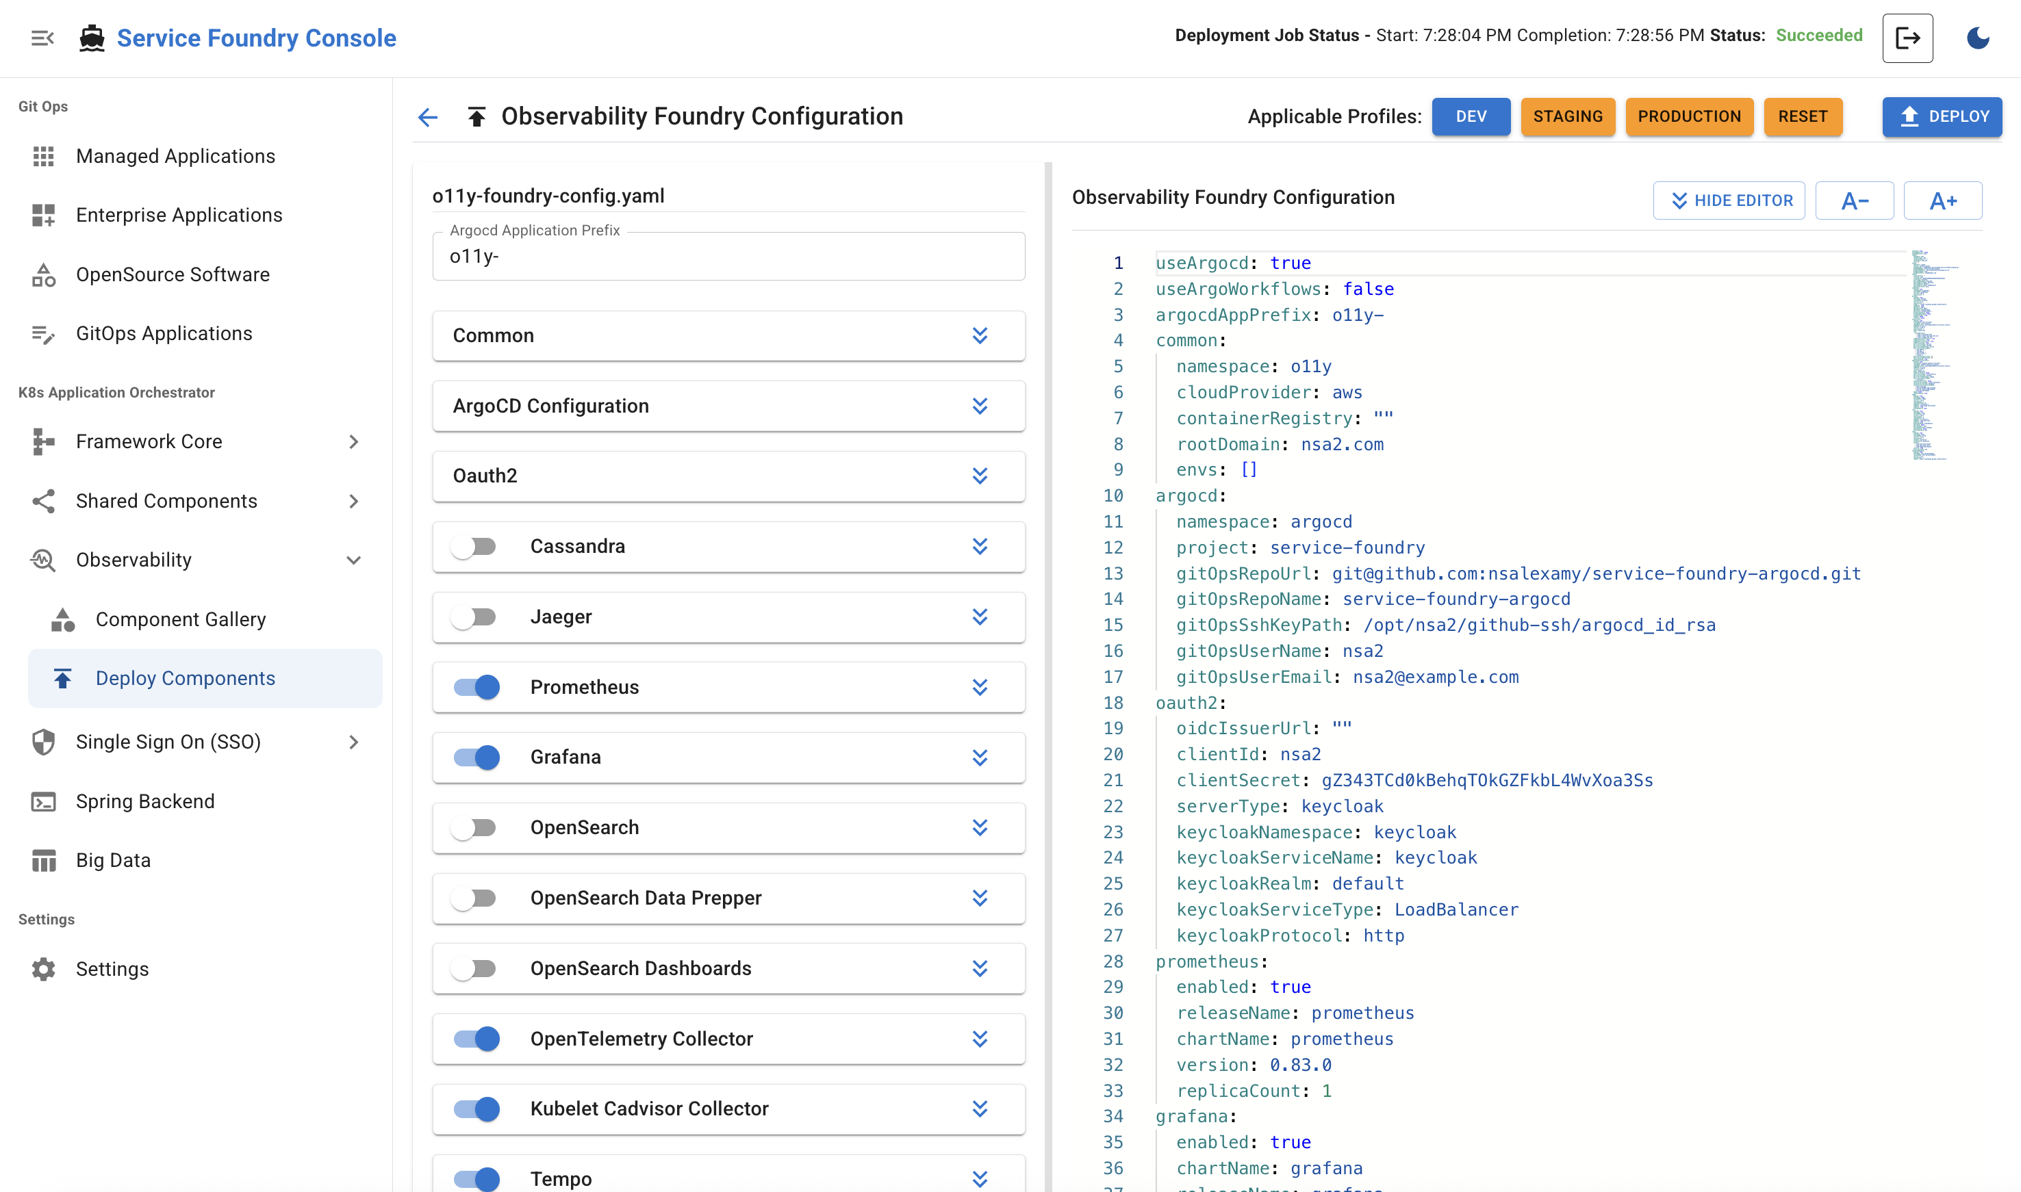The width and height of the screenshot is (2021, 1192).
Task: Increase editor font with A+ button
Action: coord(1942,200)
